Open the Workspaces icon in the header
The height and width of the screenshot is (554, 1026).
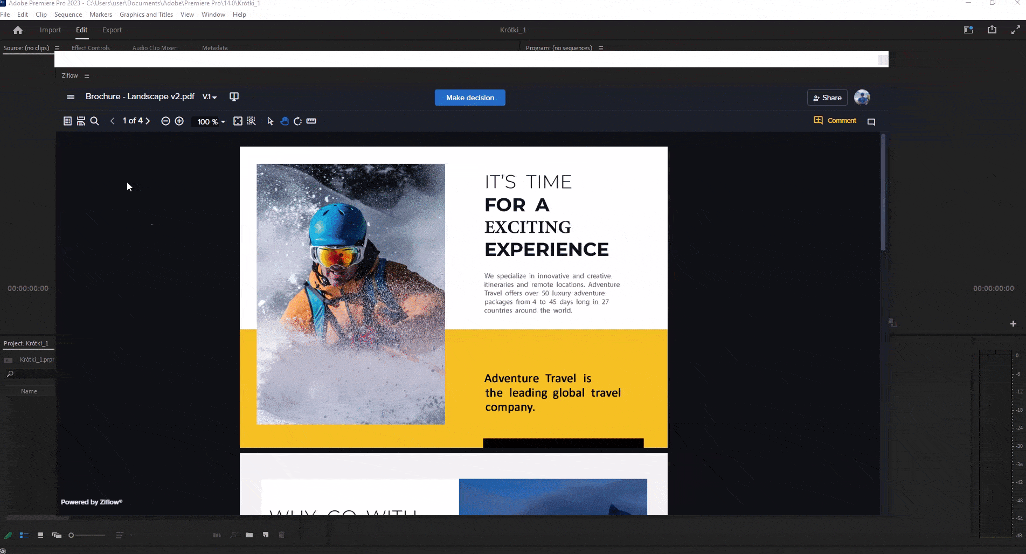968,30
